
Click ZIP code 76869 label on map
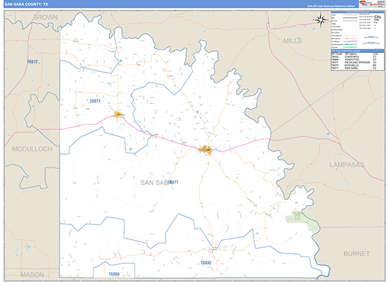(114, 274)
